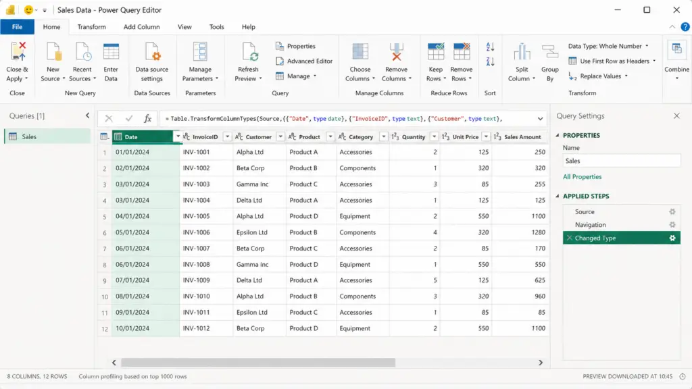Image resolution: width=692 pixels, height=389 pixels.
Task: Collapse the PROPERTIES section
Action: (x=558, y=135)
